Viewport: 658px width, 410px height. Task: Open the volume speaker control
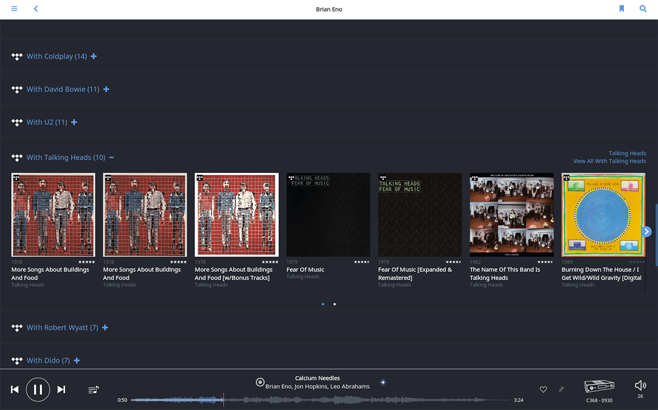640,385
